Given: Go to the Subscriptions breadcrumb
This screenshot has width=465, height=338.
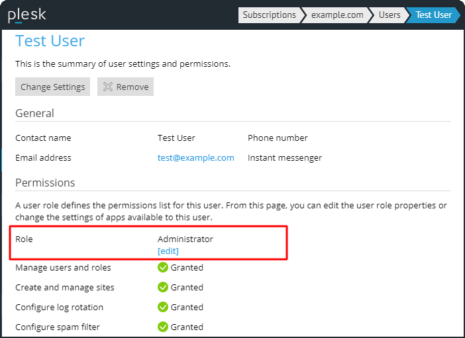Looking at the screenshot, I should (x=269, y=15).
